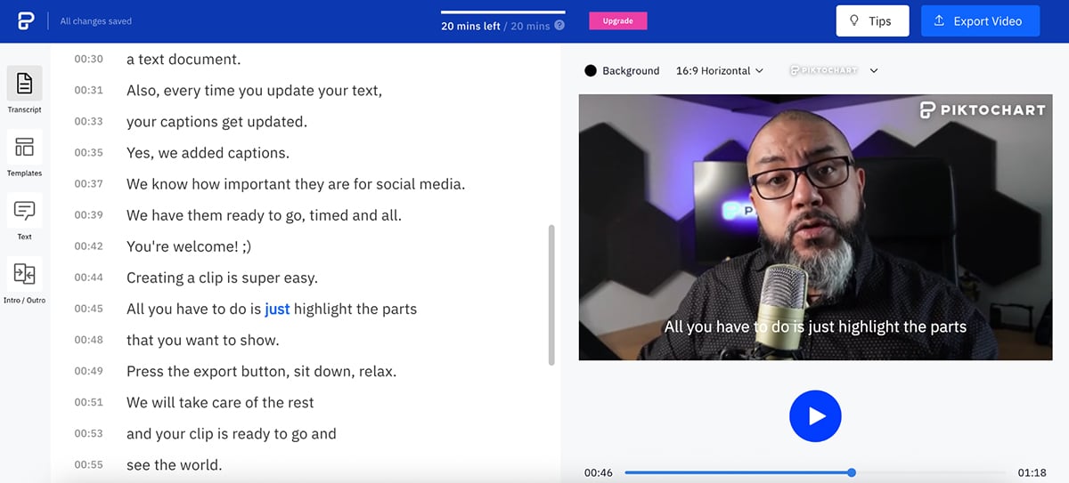1069x483 pixels.
Task: Click the pink Upgrade button
Action: 617,21
